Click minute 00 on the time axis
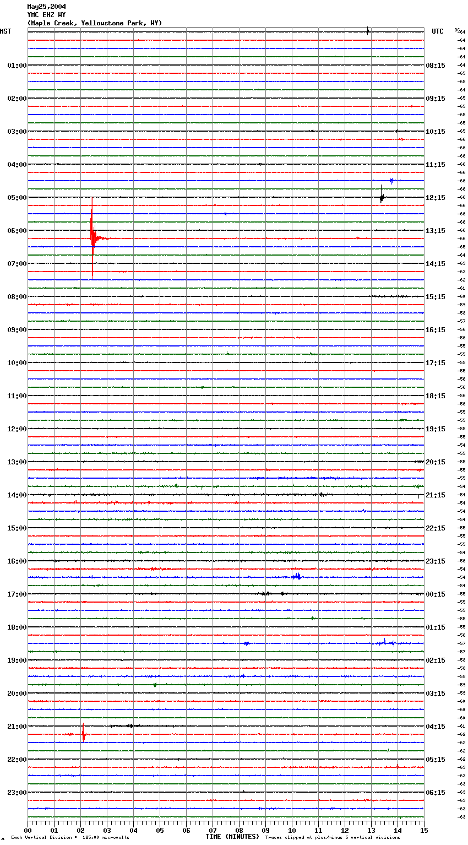The width and height of the screenshot is (468, 845). pos(28,830)
